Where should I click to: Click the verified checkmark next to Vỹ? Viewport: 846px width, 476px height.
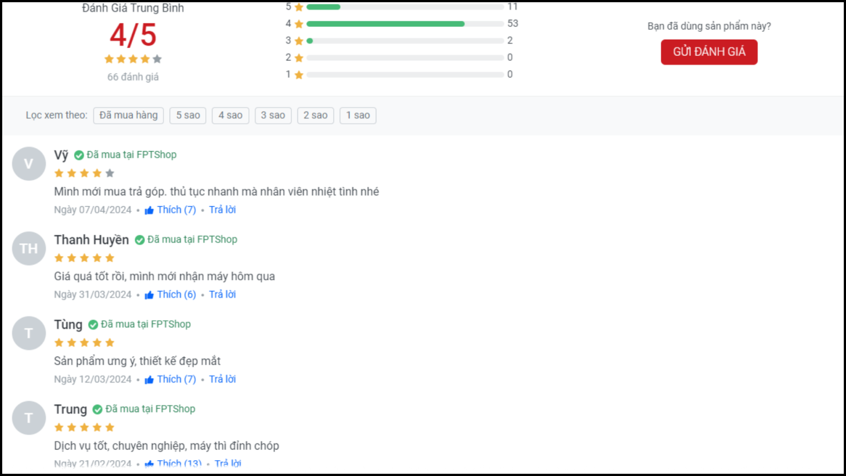pyautogui.click(x=79, y=155)
